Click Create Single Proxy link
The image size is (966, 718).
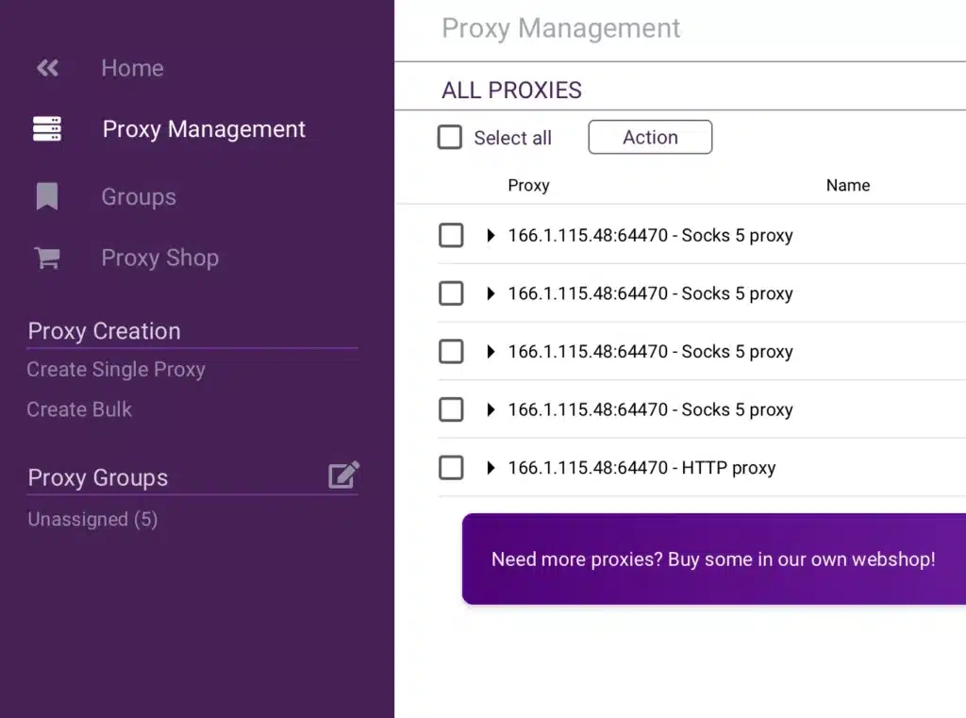pos(116,369)
